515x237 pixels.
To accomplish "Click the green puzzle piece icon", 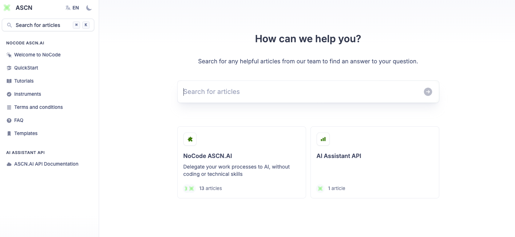I will pos(190,139).
